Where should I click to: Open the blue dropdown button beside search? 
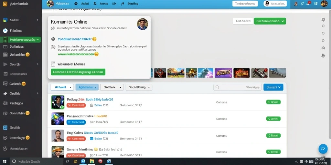coord(273,87)
